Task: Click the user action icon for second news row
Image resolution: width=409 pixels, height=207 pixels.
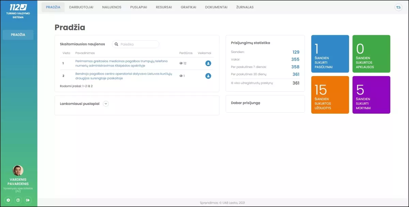Action: coord(208,76)
